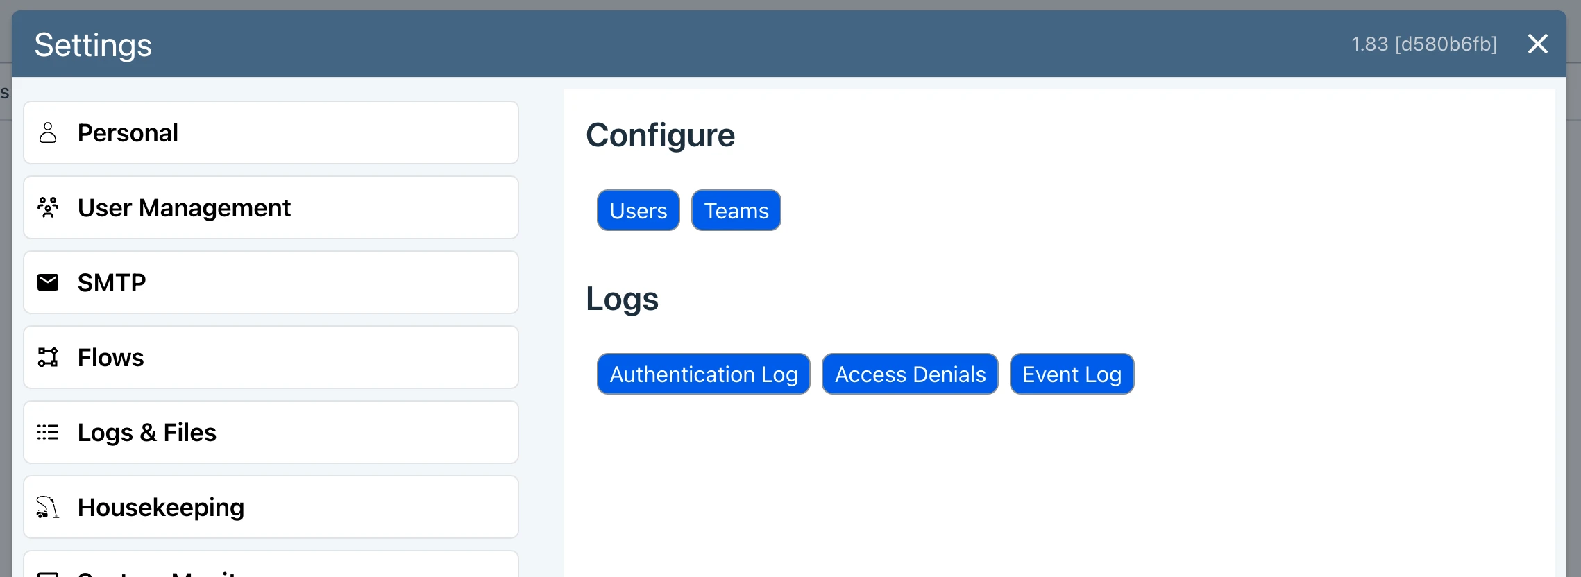Image resolution: width=1581 pixels, height=577 pixels.
Task: Click the flow diagram icon beside Flows
Action: pyautogui.click(x=48, y=357)
